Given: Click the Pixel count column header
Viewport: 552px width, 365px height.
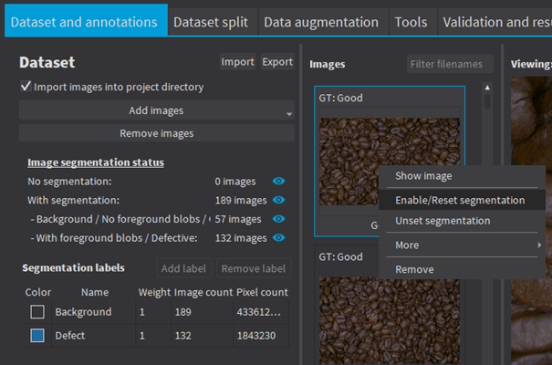Looking at the screenshot, I should 262,292.
